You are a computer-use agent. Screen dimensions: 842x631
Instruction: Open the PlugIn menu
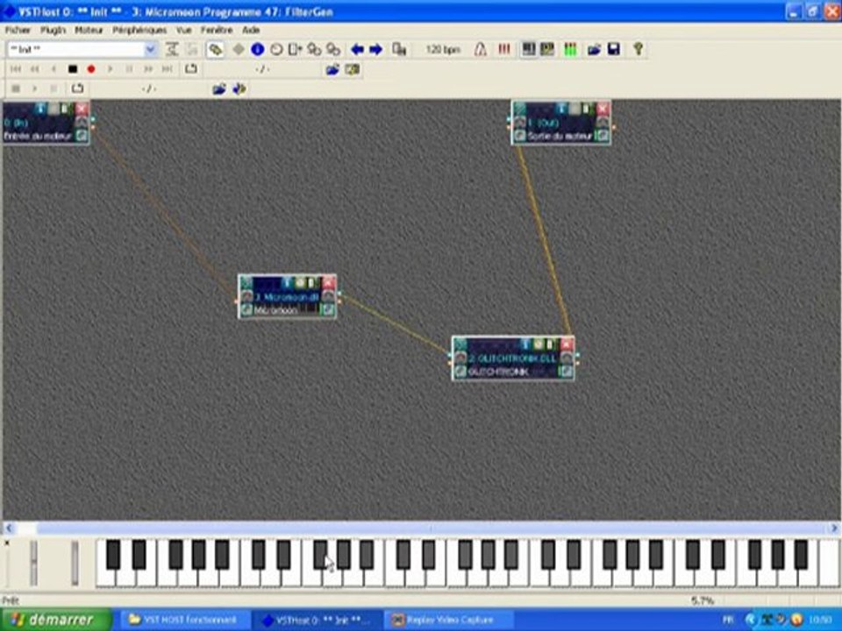point(54,30)
